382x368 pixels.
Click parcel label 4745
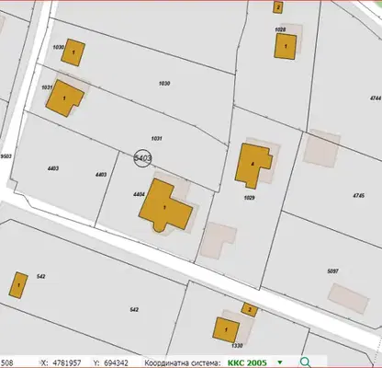pyautogui.click(x=358, y=195)
